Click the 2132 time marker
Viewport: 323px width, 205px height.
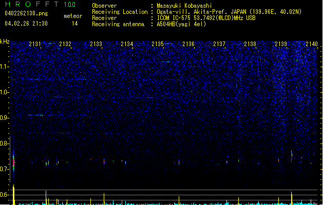(x=65, y=44)
